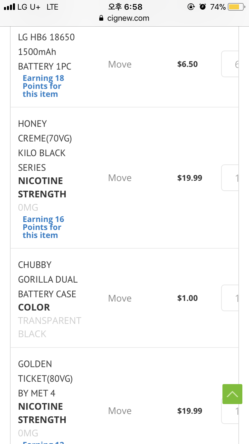This screenshot has height=444, width=249.
Task: Click Move for LG HB6 battery
Action: [120, 64]
